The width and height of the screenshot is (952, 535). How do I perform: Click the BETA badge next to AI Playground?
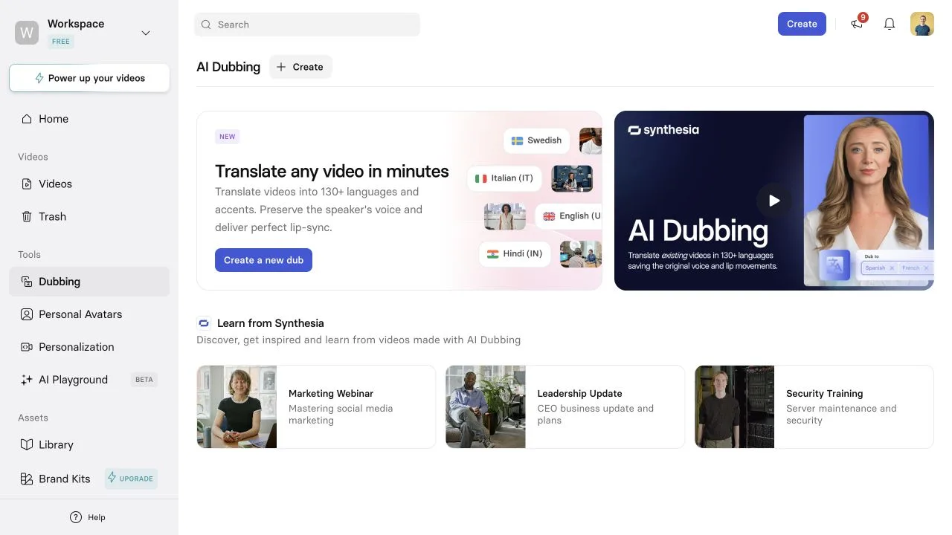pos(144,380)
